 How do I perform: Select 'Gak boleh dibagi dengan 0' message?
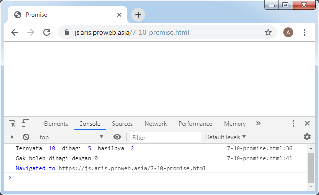pos(57,158)
